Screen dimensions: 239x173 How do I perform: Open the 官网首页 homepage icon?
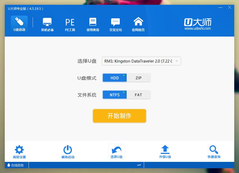(x=138, y=24)
